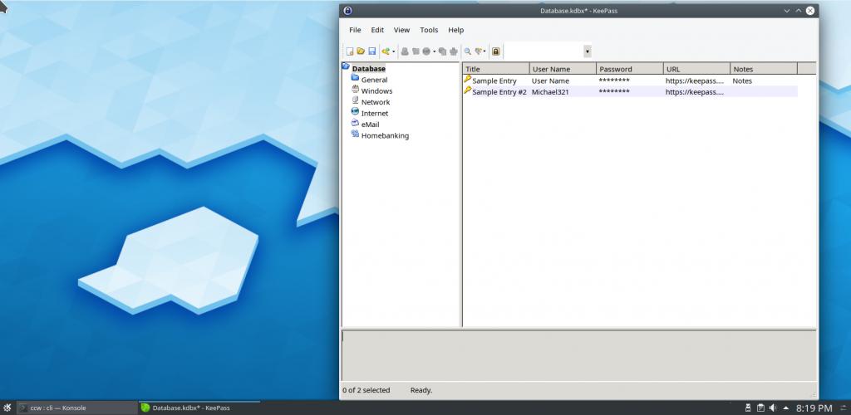
Task: Show hidden system tray icons arrow
Action: [x=785, y=408]
